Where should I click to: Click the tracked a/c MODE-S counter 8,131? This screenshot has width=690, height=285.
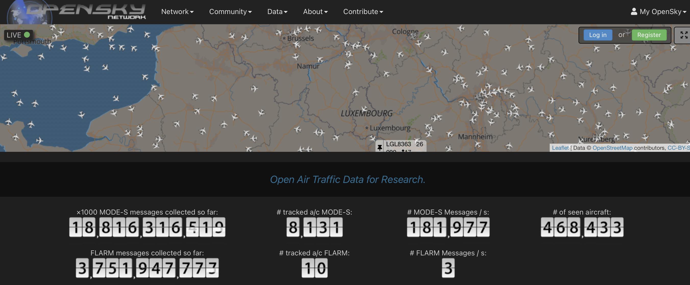(315, 227)
